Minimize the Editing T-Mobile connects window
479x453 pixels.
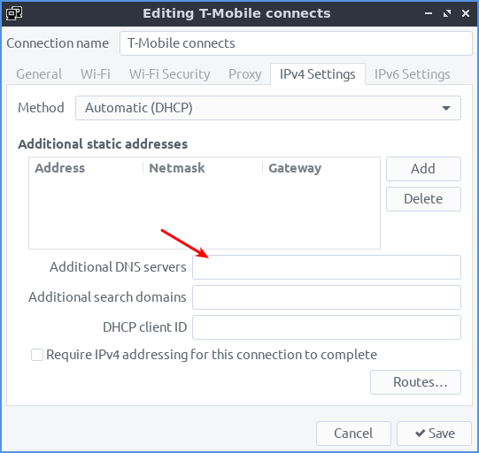[429, 13]
